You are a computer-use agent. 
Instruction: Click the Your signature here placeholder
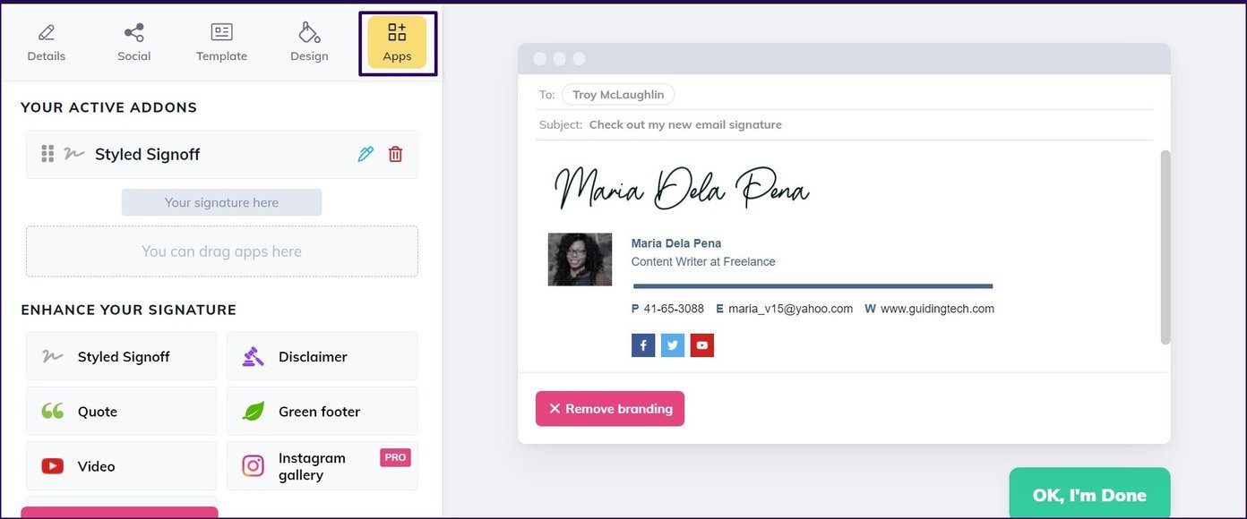click(221, 202)
